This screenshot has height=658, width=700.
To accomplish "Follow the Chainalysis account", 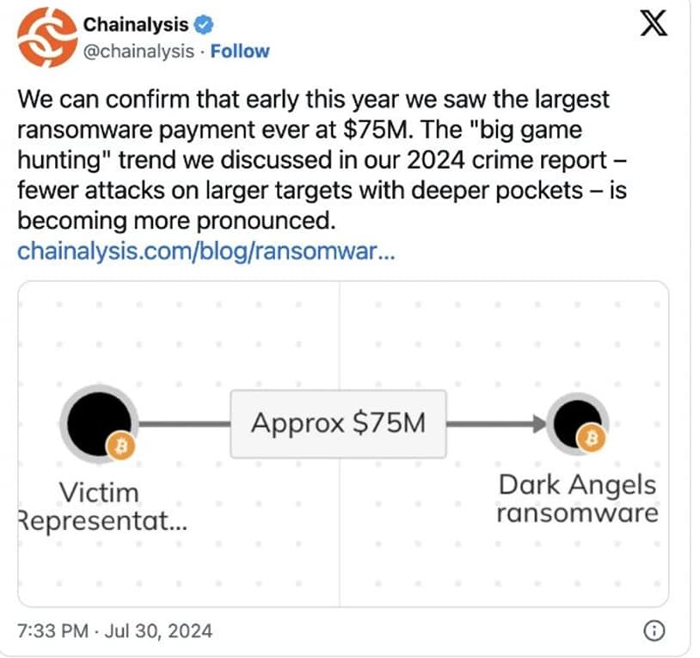I will coord(240,51).
